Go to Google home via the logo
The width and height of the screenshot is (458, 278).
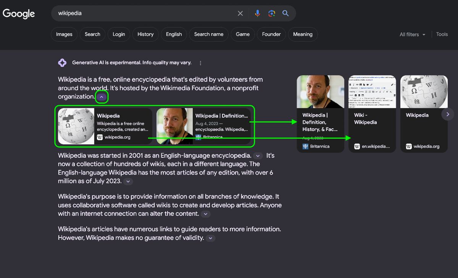[x=19, y=13]
